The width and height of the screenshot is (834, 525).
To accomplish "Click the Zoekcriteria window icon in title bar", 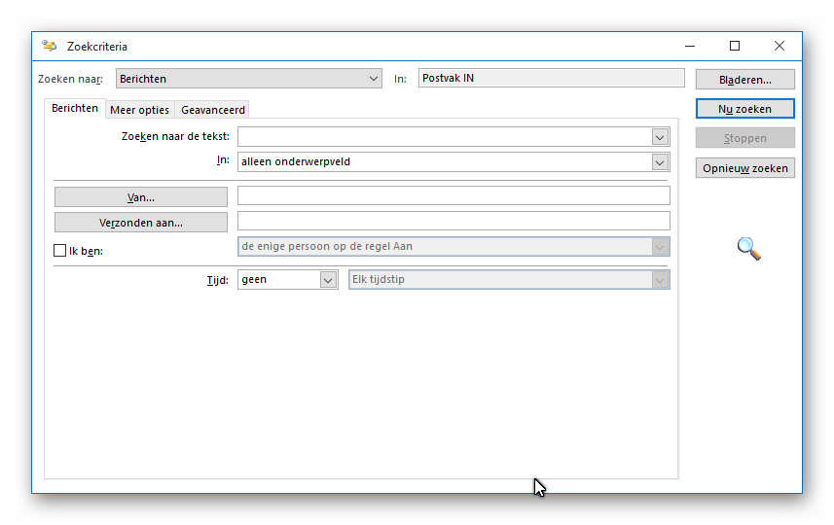I will click(x=50, y=46).
